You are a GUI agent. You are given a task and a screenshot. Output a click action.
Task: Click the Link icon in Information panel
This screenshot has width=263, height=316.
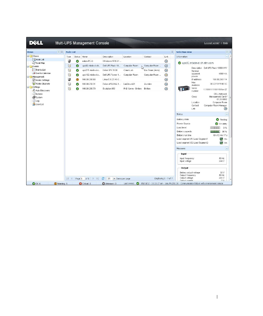tap(226, 109)
